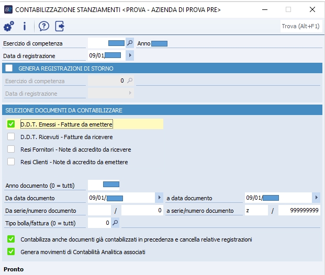Uncheck D.D.T. Emessi - Fatture da emettere

point(11,124)
